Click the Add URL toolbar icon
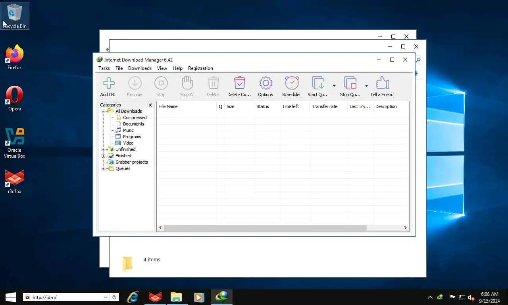 coord(108,83)
